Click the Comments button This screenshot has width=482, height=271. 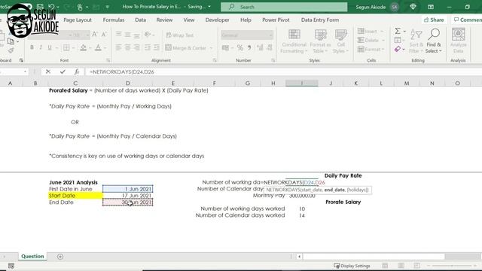(x=467, y=20)
